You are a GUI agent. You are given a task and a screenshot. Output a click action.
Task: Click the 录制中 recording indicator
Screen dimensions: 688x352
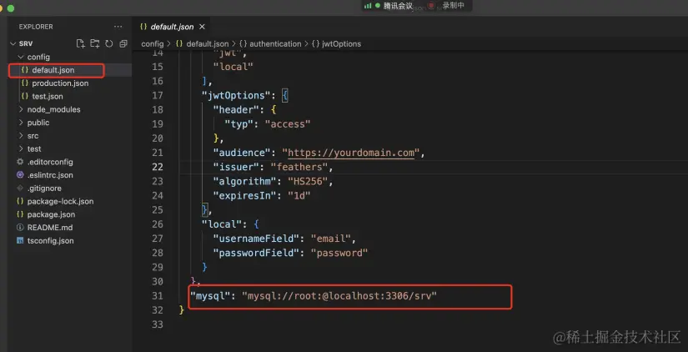click(454, 6)
